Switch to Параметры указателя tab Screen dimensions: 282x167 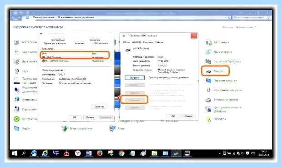(x=55, y=43)
